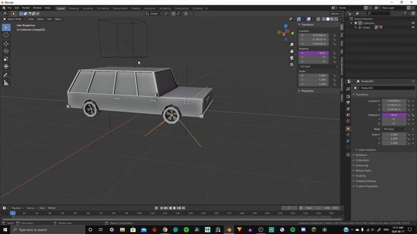Click the timeline current frame marker

(12, 213)
